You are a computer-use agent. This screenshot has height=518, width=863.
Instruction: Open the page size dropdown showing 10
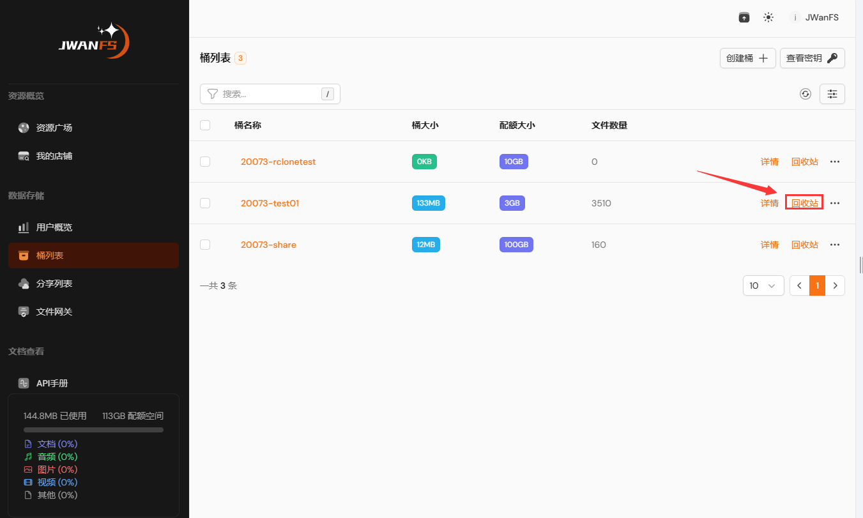pyautogui.click(x=763, y=286)
